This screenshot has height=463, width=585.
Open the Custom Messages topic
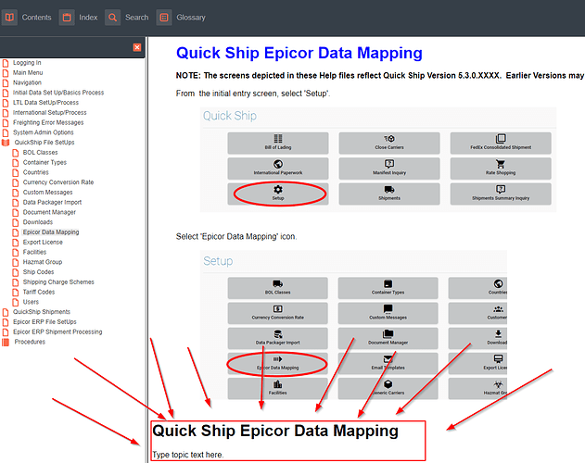pyautogui.click(x=48, y=193)
